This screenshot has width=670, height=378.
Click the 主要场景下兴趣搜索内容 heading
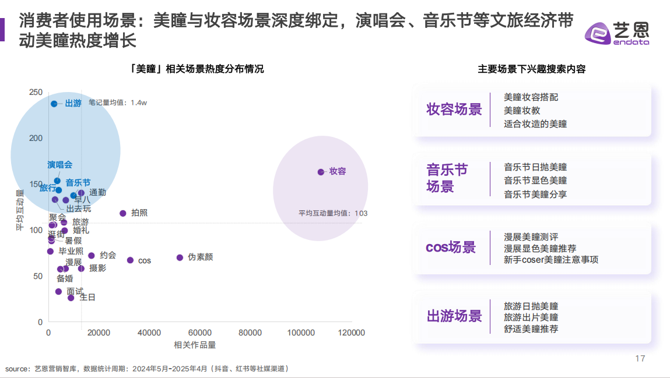tap(531, 69)
